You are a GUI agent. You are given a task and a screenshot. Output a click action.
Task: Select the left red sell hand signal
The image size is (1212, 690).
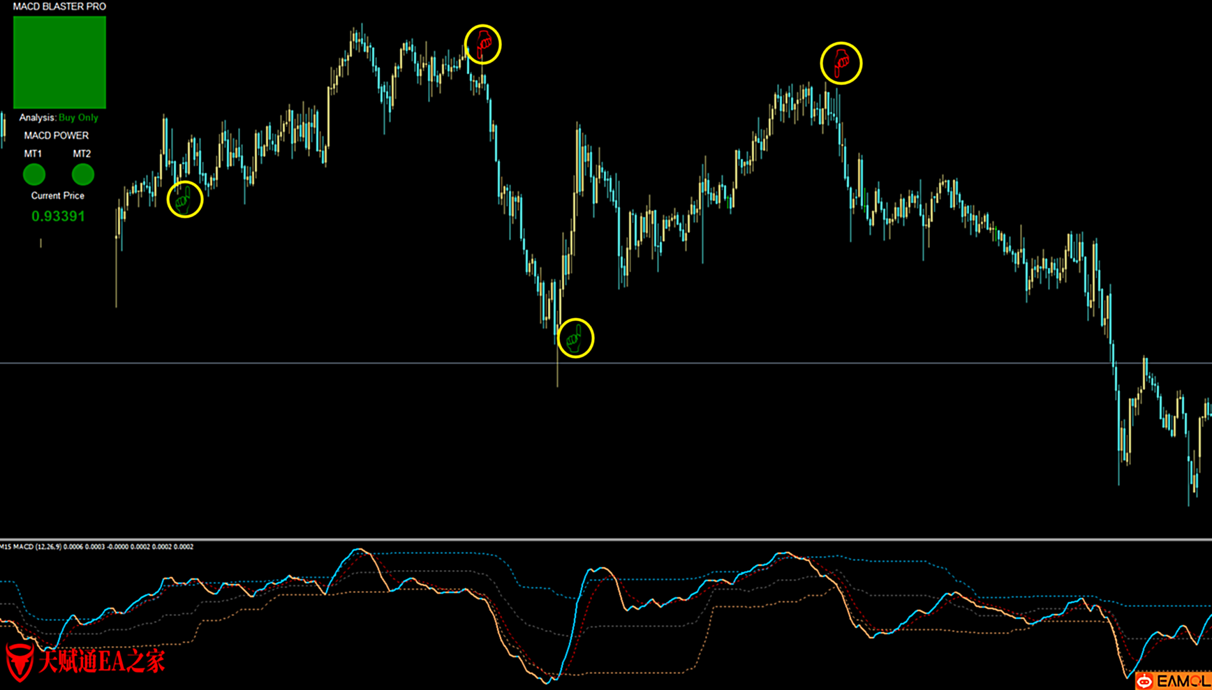[x=482, y=45]
